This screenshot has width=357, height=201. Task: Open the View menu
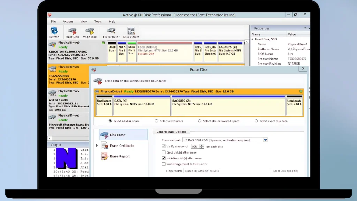84,21
